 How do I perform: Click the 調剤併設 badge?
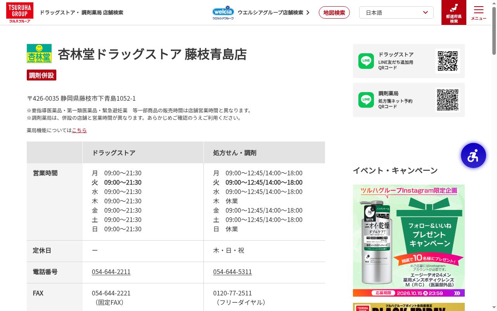42,75
